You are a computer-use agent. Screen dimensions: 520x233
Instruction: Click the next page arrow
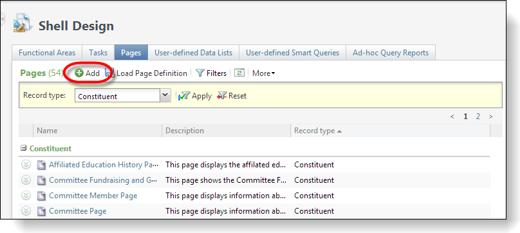pyautogui.click(x=491, y=116)
